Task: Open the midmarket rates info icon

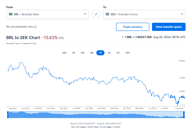Action: 35,27
